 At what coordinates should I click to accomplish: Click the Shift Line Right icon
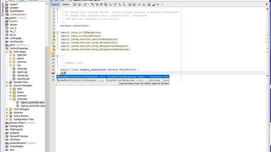(134, 5)
